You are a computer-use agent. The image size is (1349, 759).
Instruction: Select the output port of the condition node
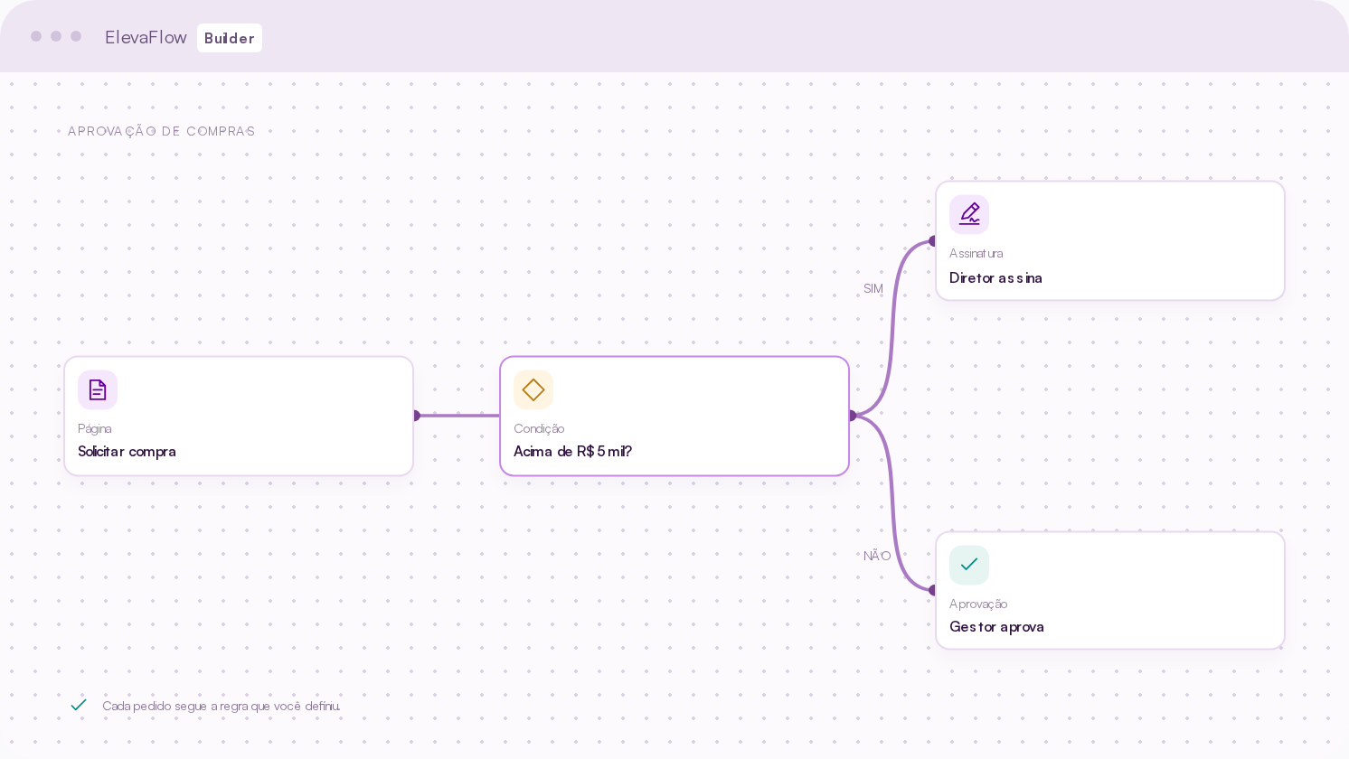click(852, 416)
